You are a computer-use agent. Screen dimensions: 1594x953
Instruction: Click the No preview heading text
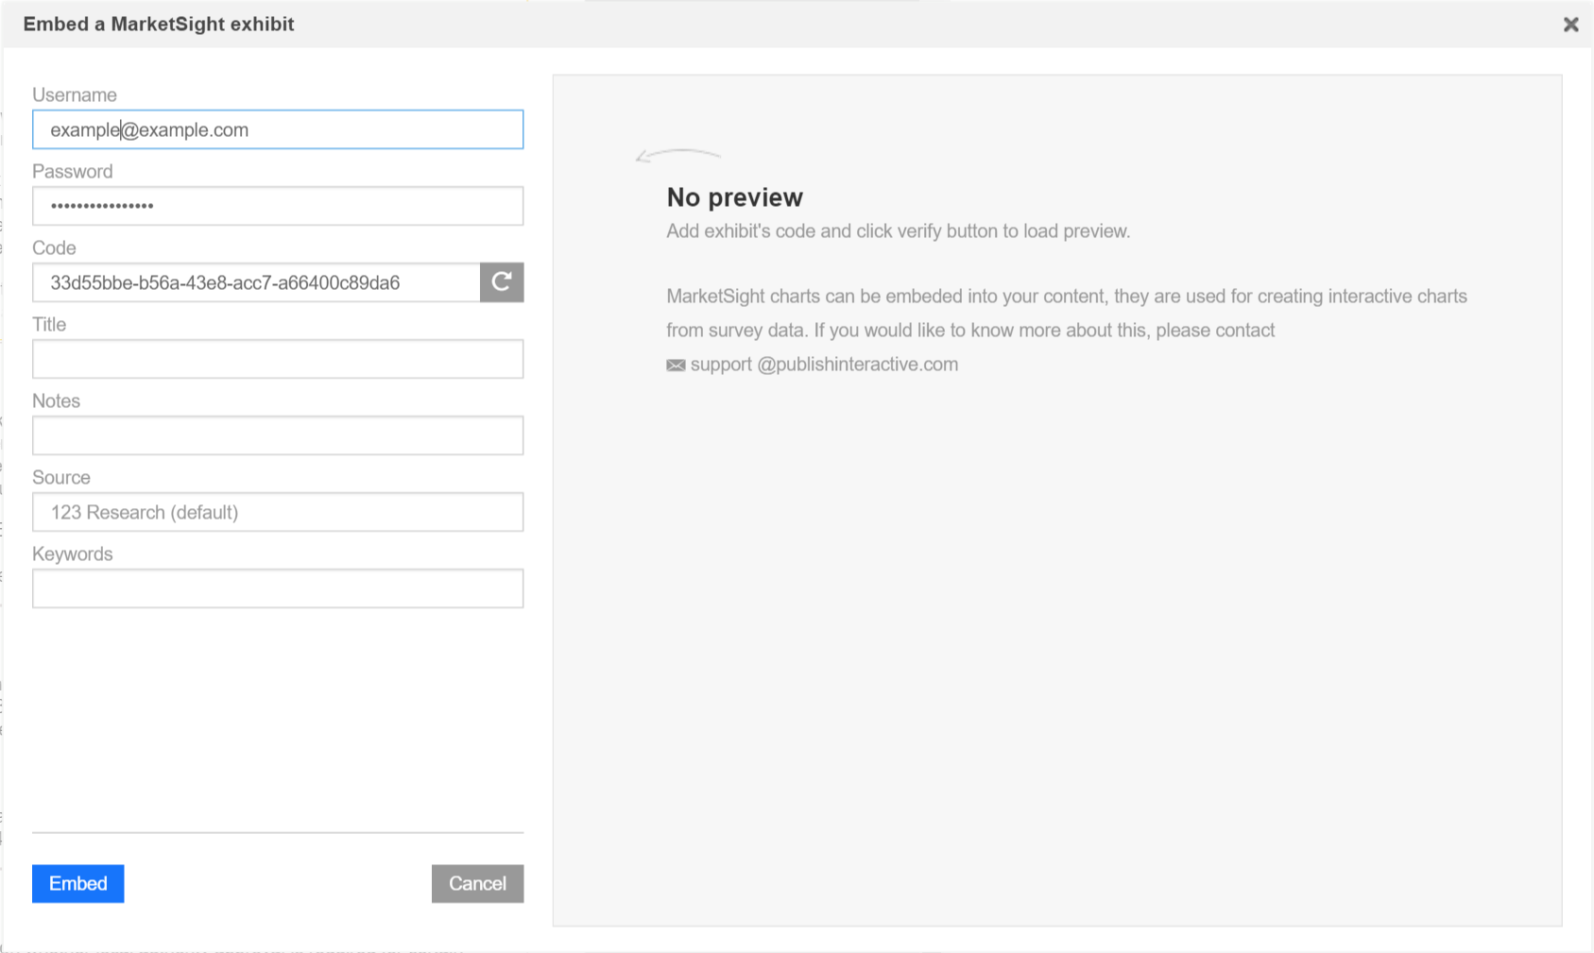[734, 197]
